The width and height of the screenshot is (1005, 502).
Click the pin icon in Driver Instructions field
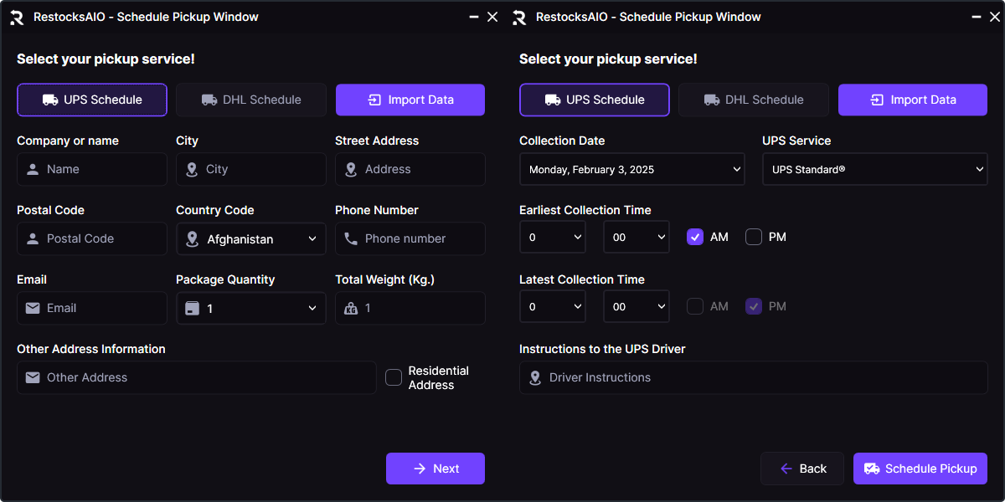(535, 377)
